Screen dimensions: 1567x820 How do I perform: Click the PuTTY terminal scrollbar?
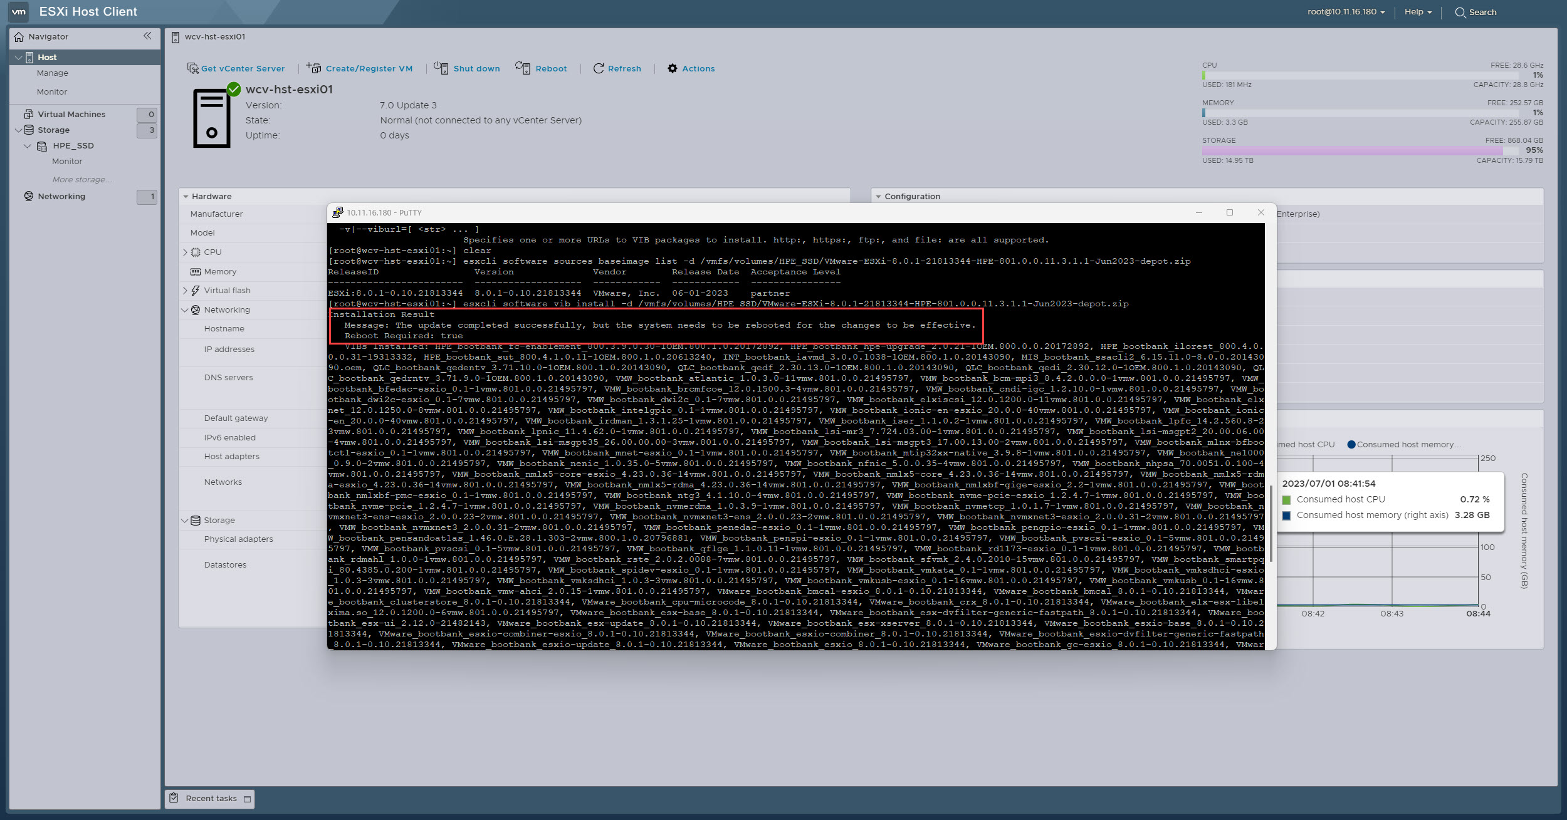coord(1271,523)
